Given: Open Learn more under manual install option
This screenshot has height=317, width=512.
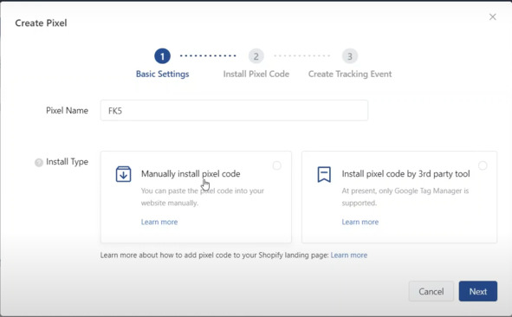Looking at the screenshot, I should point(159,222).
